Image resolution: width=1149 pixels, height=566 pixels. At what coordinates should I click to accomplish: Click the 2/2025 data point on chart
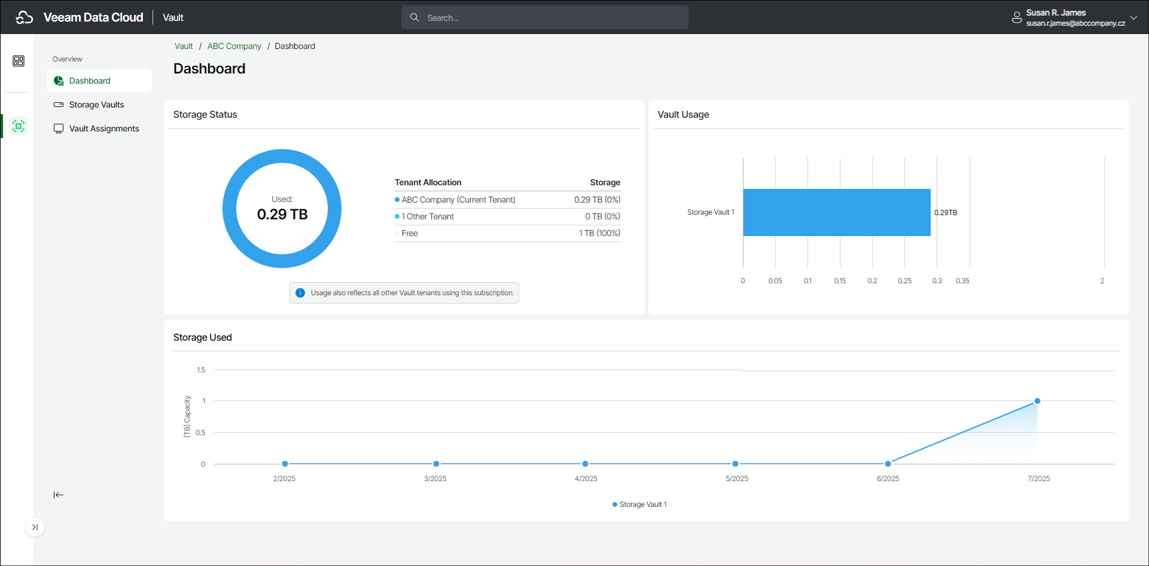pos(285,464)
